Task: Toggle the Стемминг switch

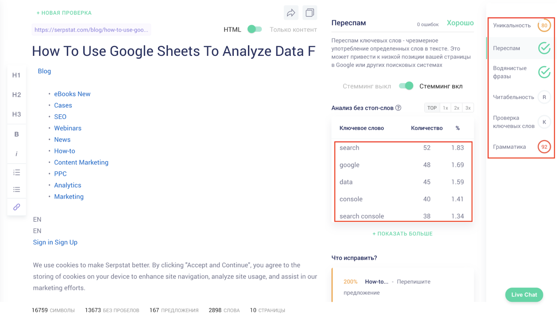Action: pyautogui.click(x=406, y=86)
